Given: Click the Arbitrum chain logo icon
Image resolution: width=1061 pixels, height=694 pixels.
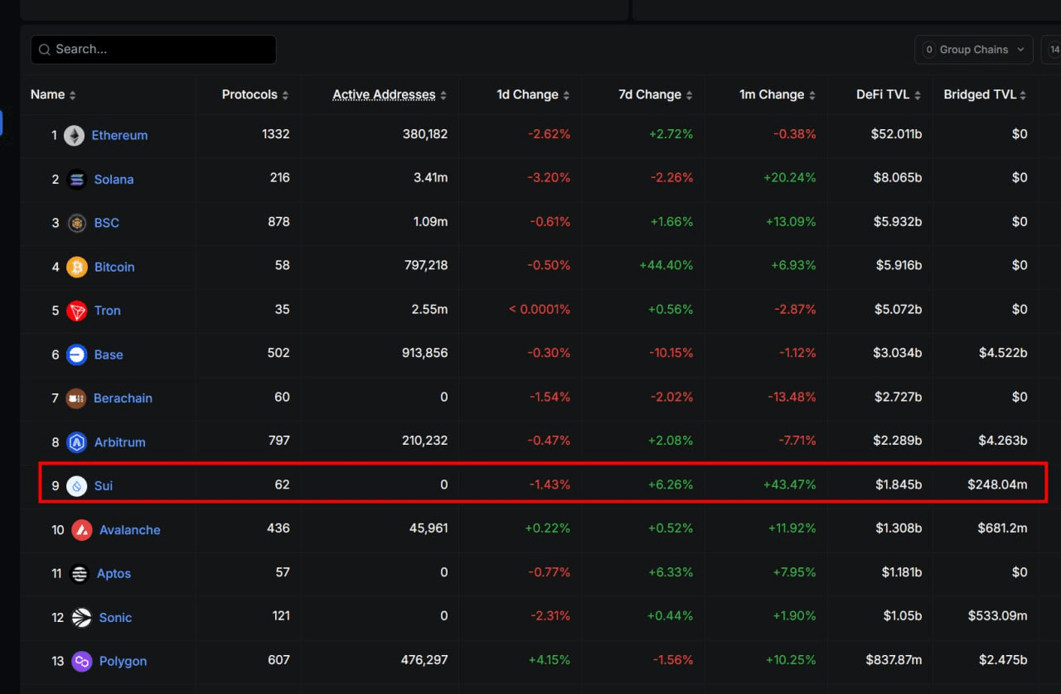Looking at the screenshot, I should [77, 443].
